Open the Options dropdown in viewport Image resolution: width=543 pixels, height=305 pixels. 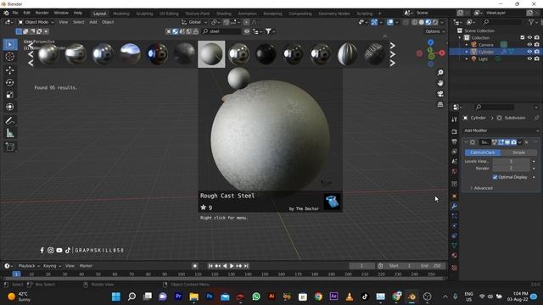click(435, 31)
